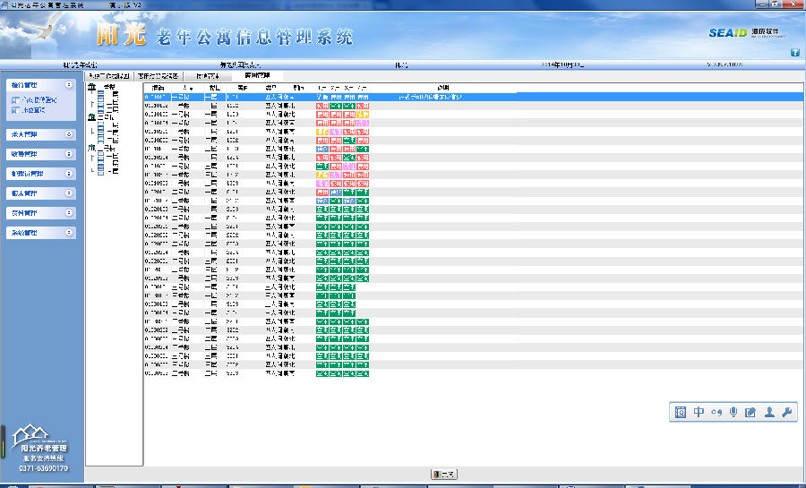Screen dimensions: 806x488
Task: Click green bed status cell in ninth table row
Action: click(x=322, y=167)
